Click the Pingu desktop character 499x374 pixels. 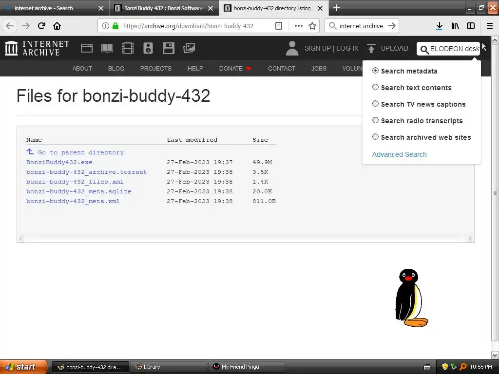[x=411, y=298]
